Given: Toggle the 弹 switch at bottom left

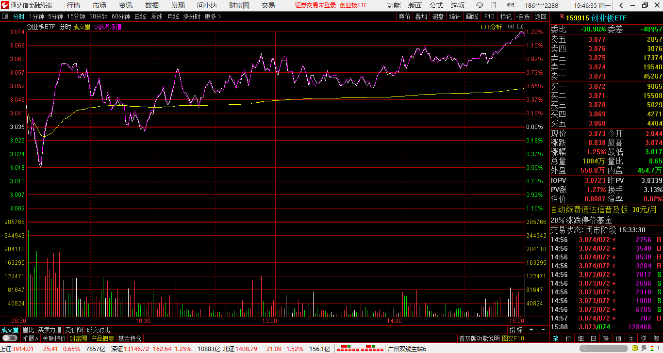Looking at the screenshot, I should tap(10, 338).
